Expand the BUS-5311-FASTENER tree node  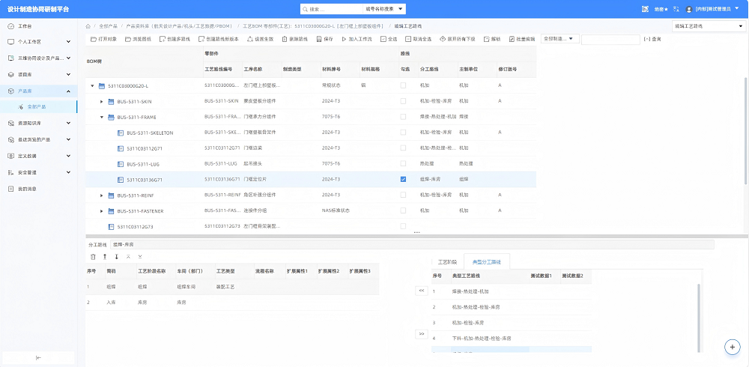[x=101, y=210]
